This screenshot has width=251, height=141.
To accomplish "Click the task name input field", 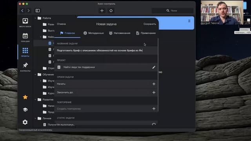I will coord(106,51).
